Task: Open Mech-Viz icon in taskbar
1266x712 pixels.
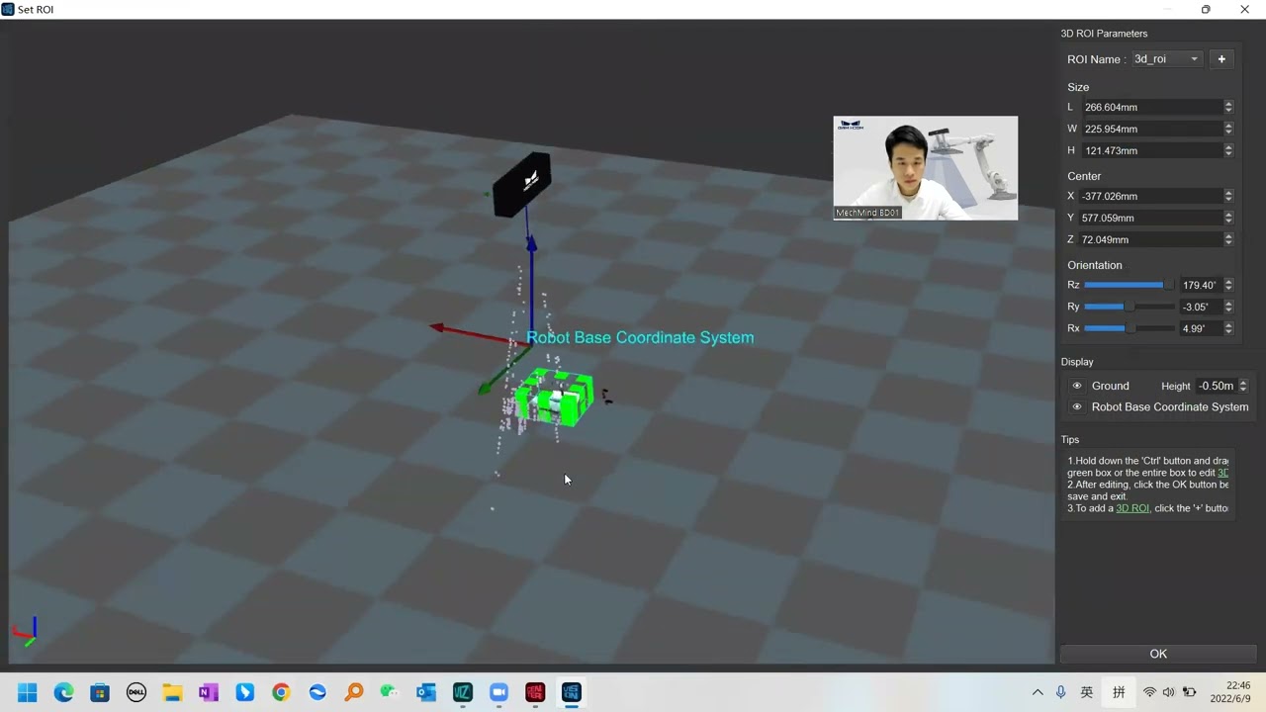Action: [x=463, y=692]
